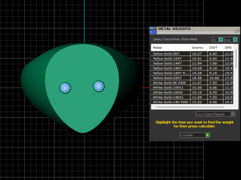Viewport: 241px width, 180px height.
Task: Click the Library: Cutout White label
Action: click(x=175, y=39)
